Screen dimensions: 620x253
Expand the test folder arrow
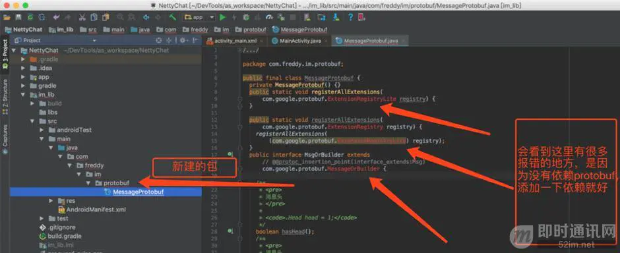pyautogui.click(x=42, y=218)
